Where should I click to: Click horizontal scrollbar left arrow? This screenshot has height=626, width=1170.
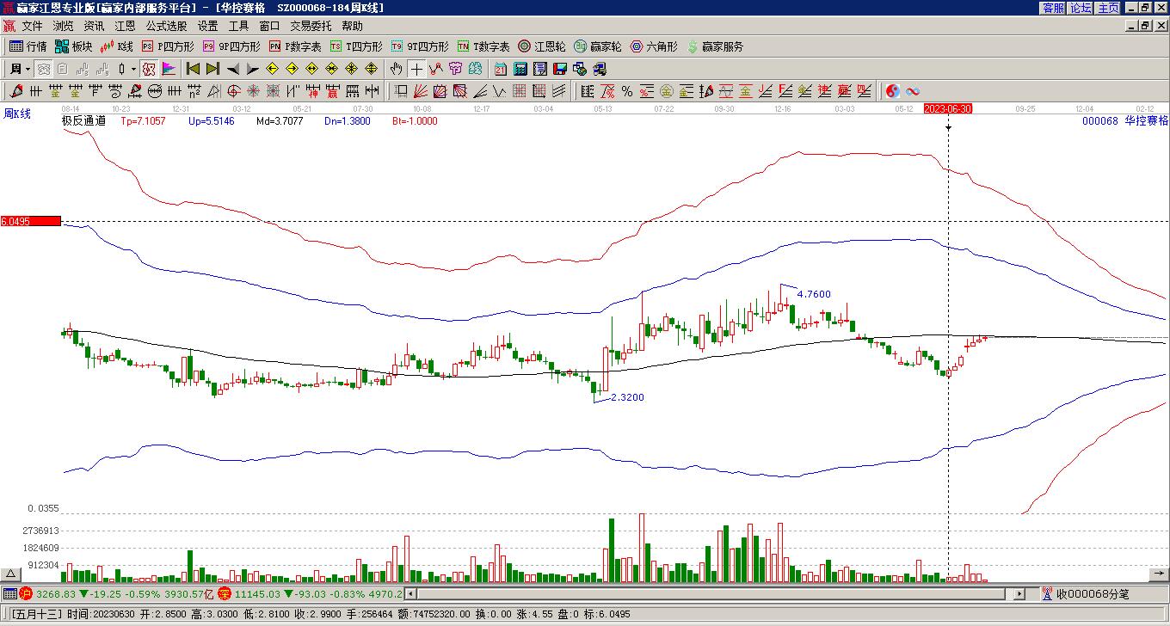tap(410, 593)
